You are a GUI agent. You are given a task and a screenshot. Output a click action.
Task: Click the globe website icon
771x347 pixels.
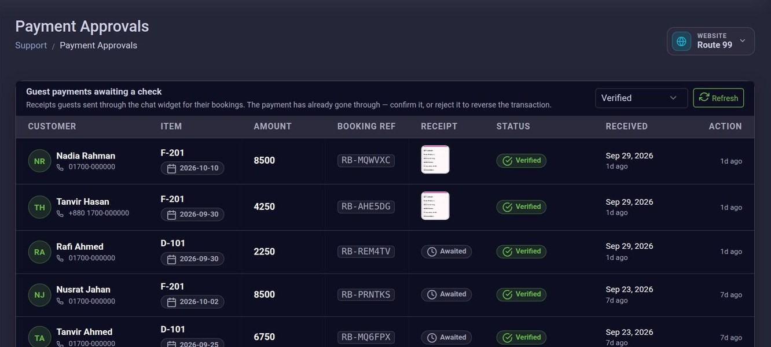(x=681, y=42)
